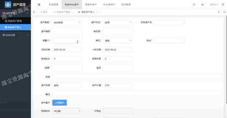
Task: Click the 采购日期 date field
Action: coord(67,50)
